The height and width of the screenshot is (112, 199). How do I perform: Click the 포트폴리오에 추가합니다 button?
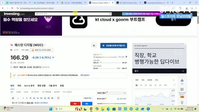pos(113,46)
